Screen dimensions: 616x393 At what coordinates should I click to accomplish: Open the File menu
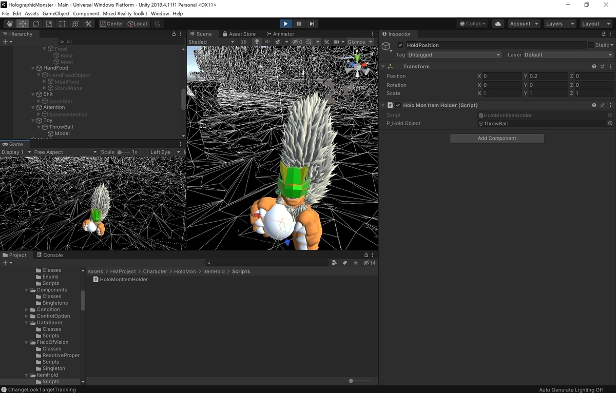pyautogui.click(x=6, y=13)
